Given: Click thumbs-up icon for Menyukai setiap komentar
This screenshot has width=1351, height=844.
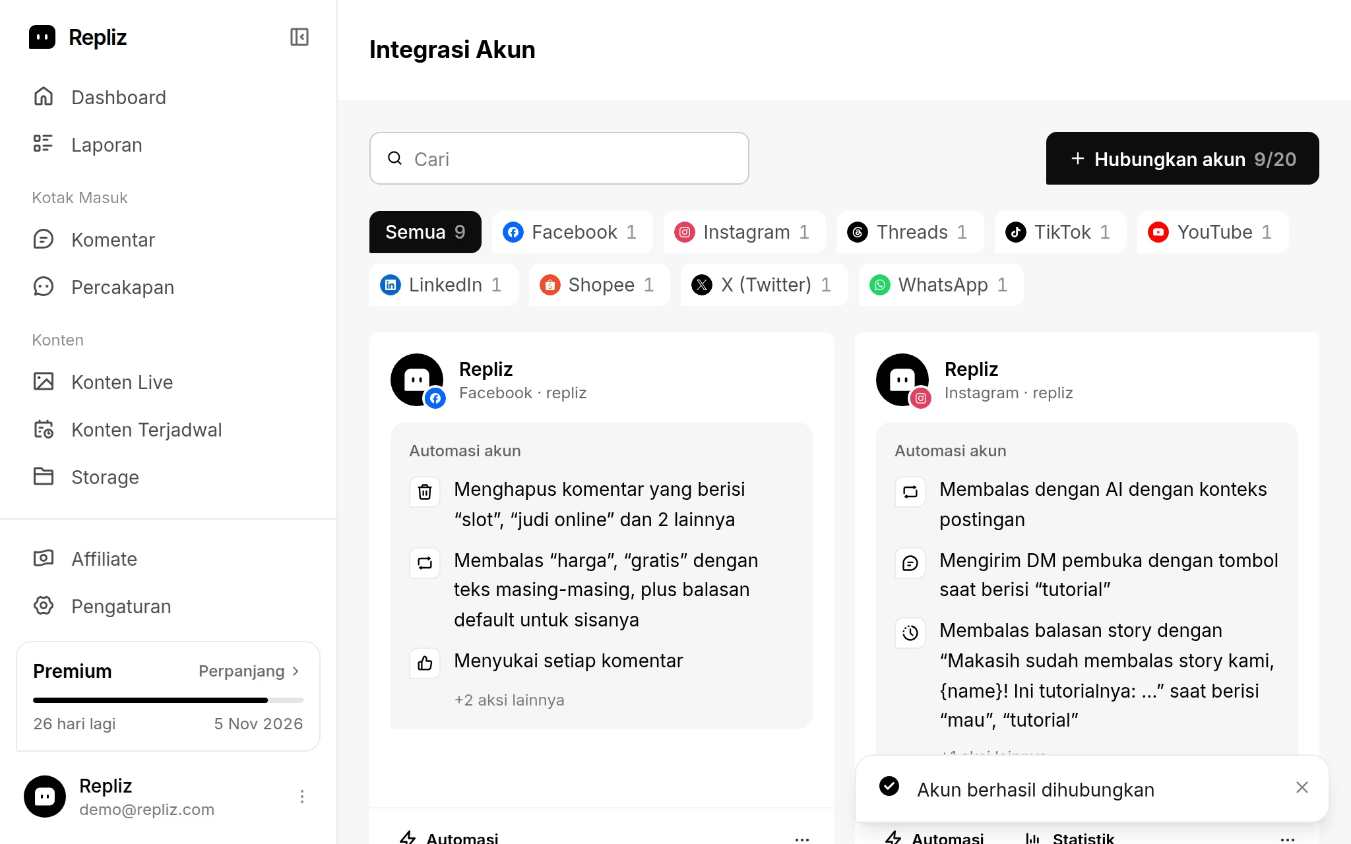Looking at the screenshot, I should [425, 663].
